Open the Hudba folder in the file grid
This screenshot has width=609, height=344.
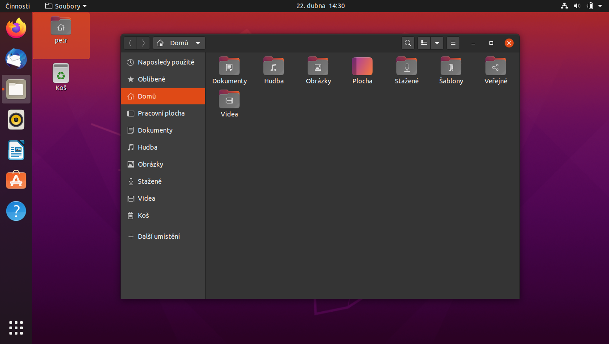click(274, 70)
